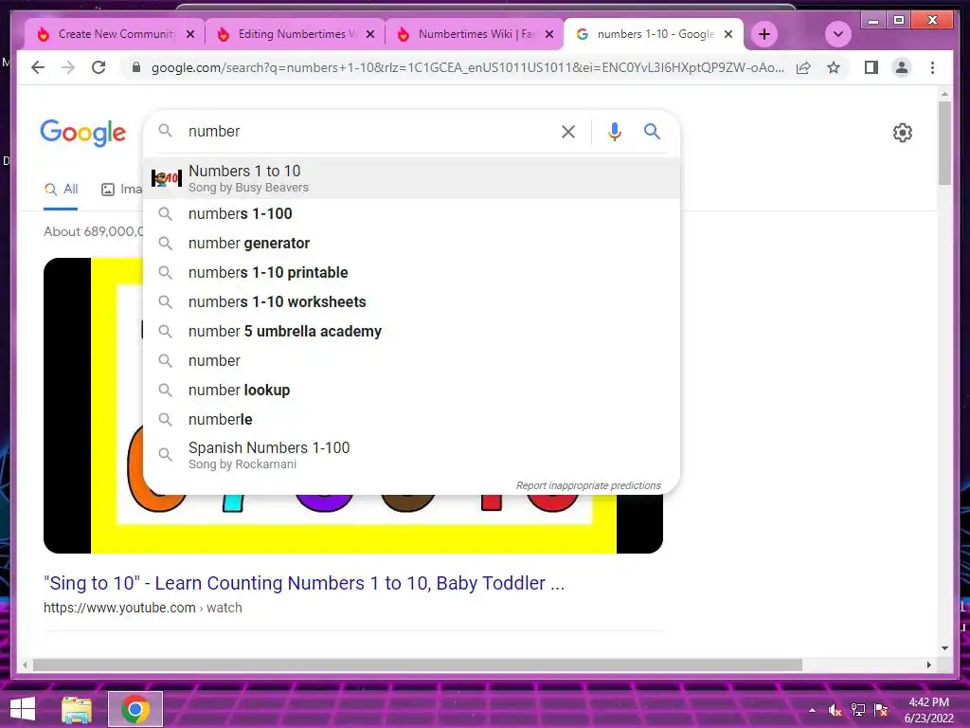
Task: Go back with the browser back arrow
Action: (x=38, y=67)
